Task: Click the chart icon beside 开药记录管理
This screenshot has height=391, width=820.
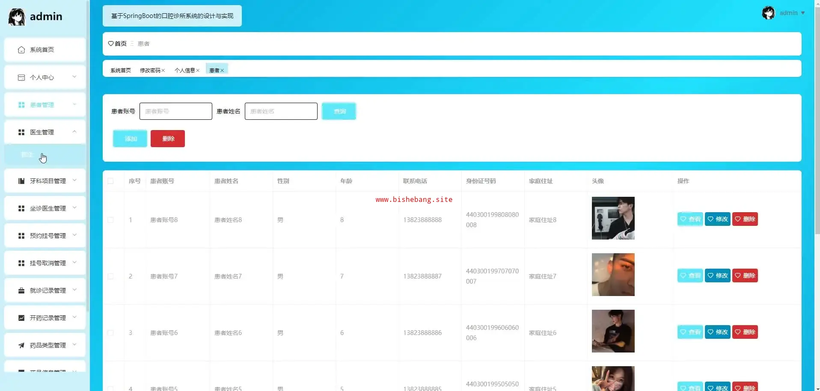Action: point(21,318)
